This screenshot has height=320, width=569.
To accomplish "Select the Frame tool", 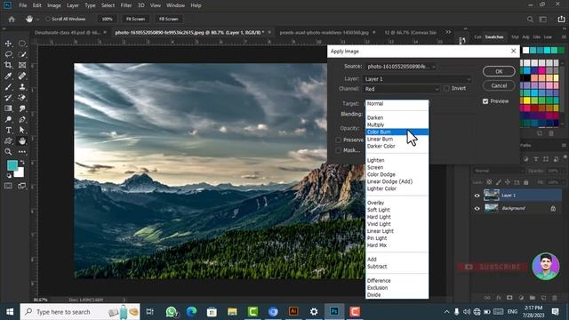I will coord(22,65).
